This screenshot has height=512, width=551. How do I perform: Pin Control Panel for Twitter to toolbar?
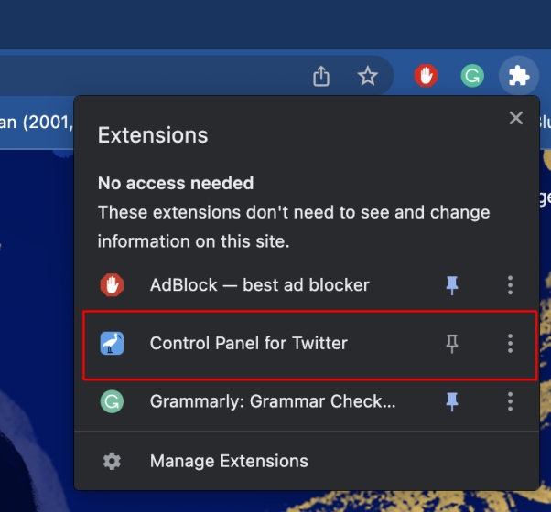tap(452, 343)
